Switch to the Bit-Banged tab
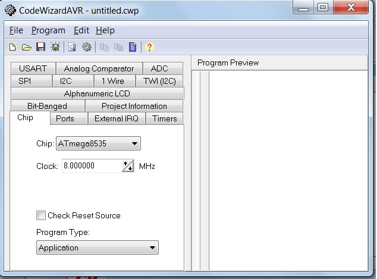 pos(48,106)
